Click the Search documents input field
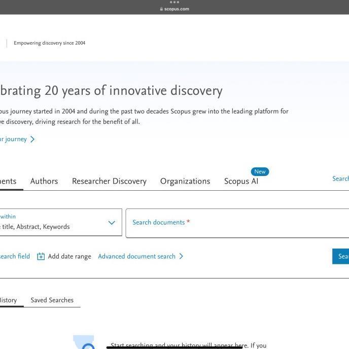The height and width of the screenshot is (349, 349). coord(237,223)
